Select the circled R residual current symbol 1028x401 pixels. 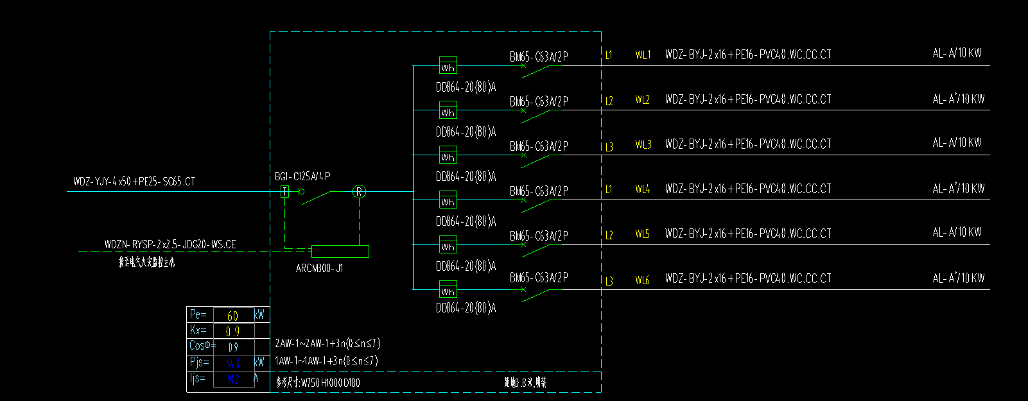coord(359,191)
